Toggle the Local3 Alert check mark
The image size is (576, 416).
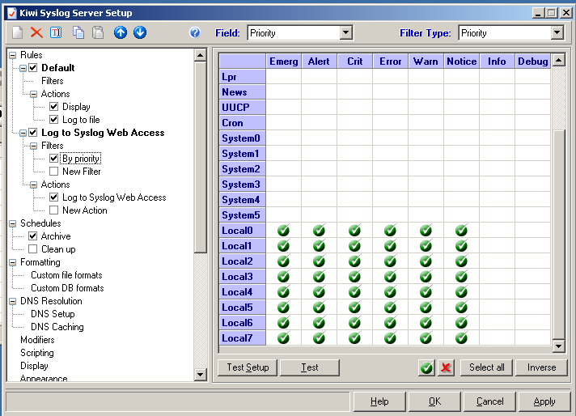point(319,277)
